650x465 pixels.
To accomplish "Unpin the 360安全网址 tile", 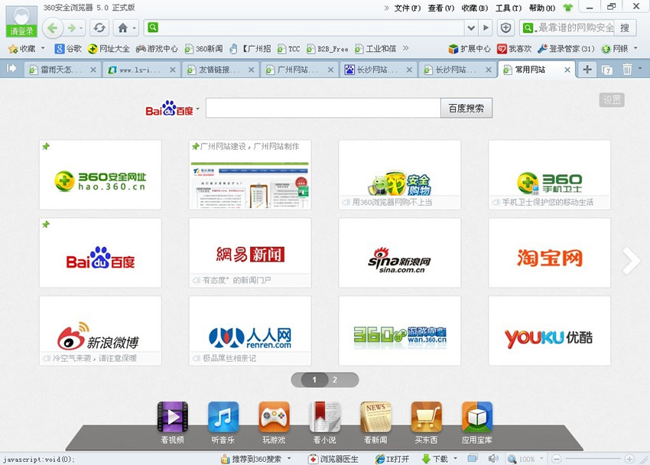I will (46, 146).
